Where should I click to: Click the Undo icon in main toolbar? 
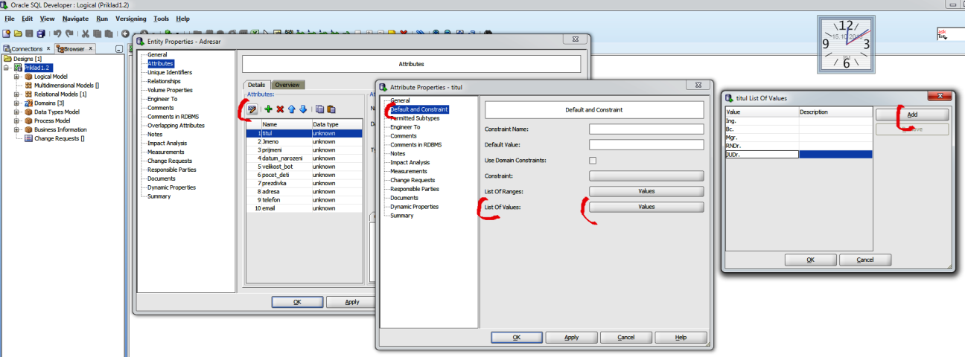[x=57, y=33]
